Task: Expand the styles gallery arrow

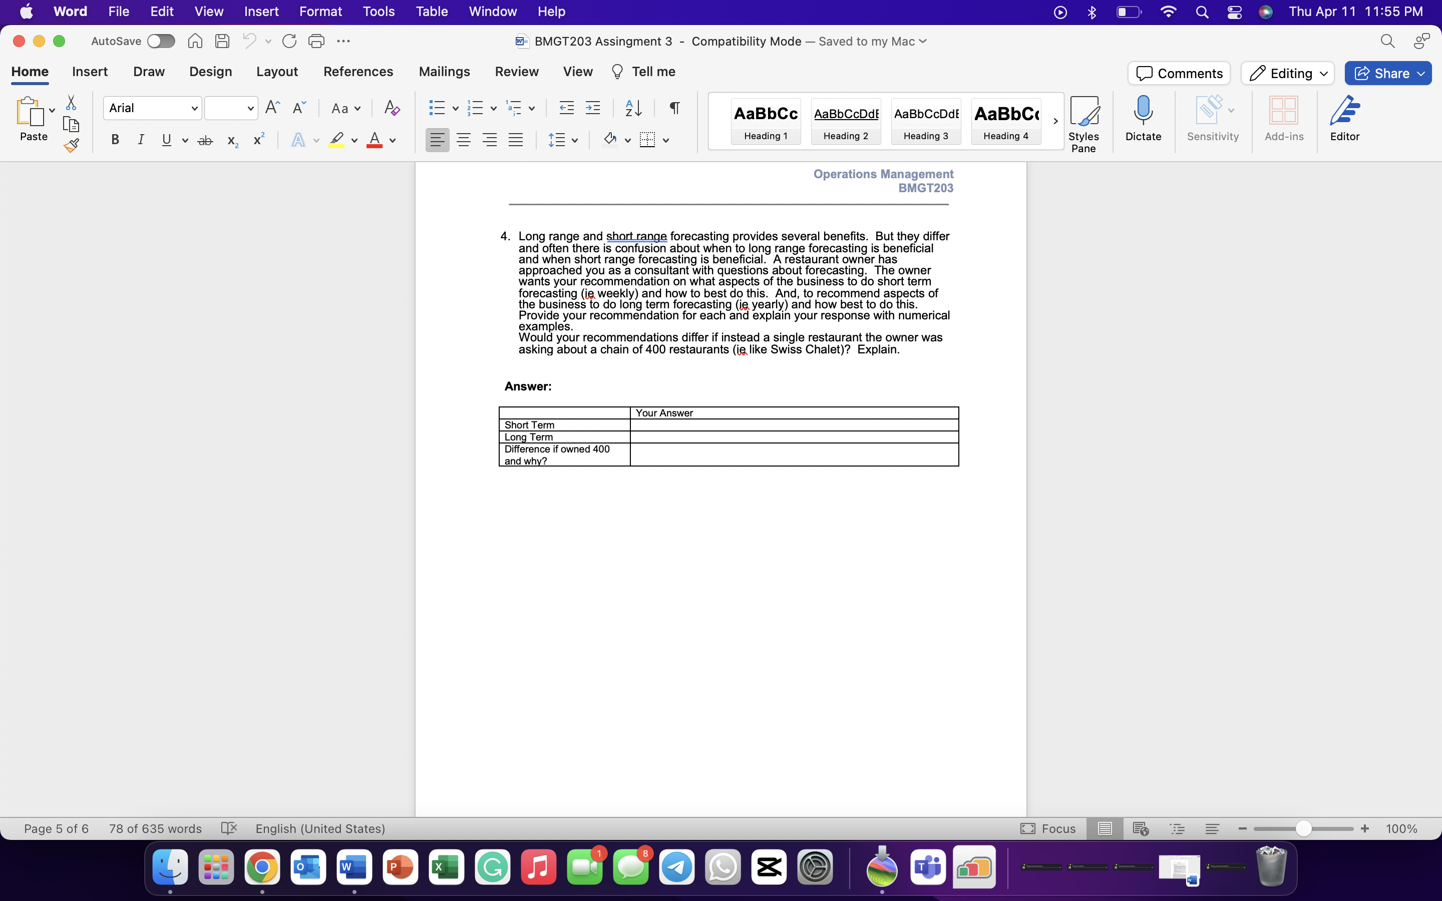Action: click(1055, 121)
